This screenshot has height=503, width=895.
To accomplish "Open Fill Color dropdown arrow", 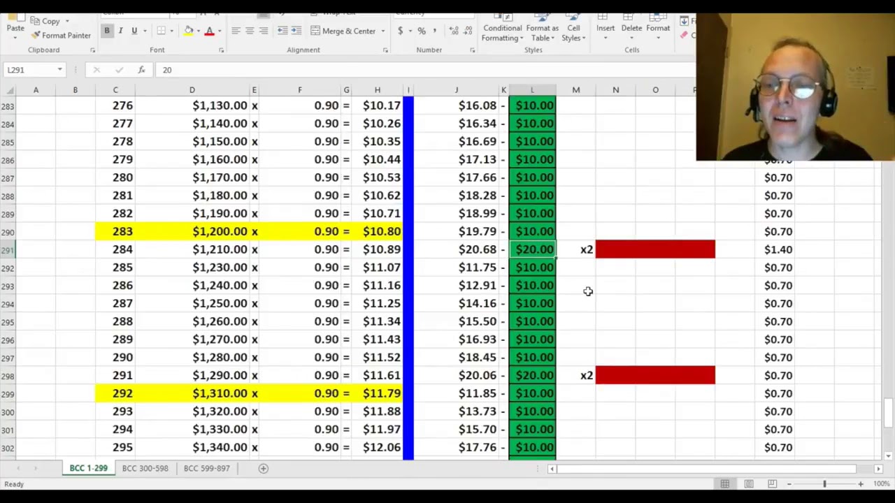I will tap(199, 31).
